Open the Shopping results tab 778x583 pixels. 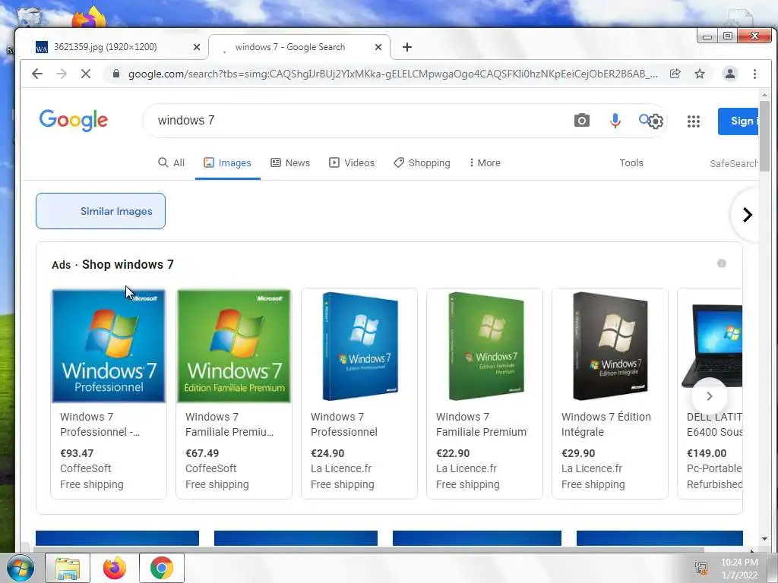coord(422,162)
